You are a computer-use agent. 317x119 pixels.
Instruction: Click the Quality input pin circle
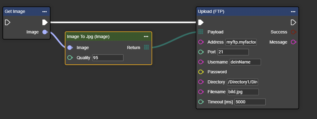70,58
